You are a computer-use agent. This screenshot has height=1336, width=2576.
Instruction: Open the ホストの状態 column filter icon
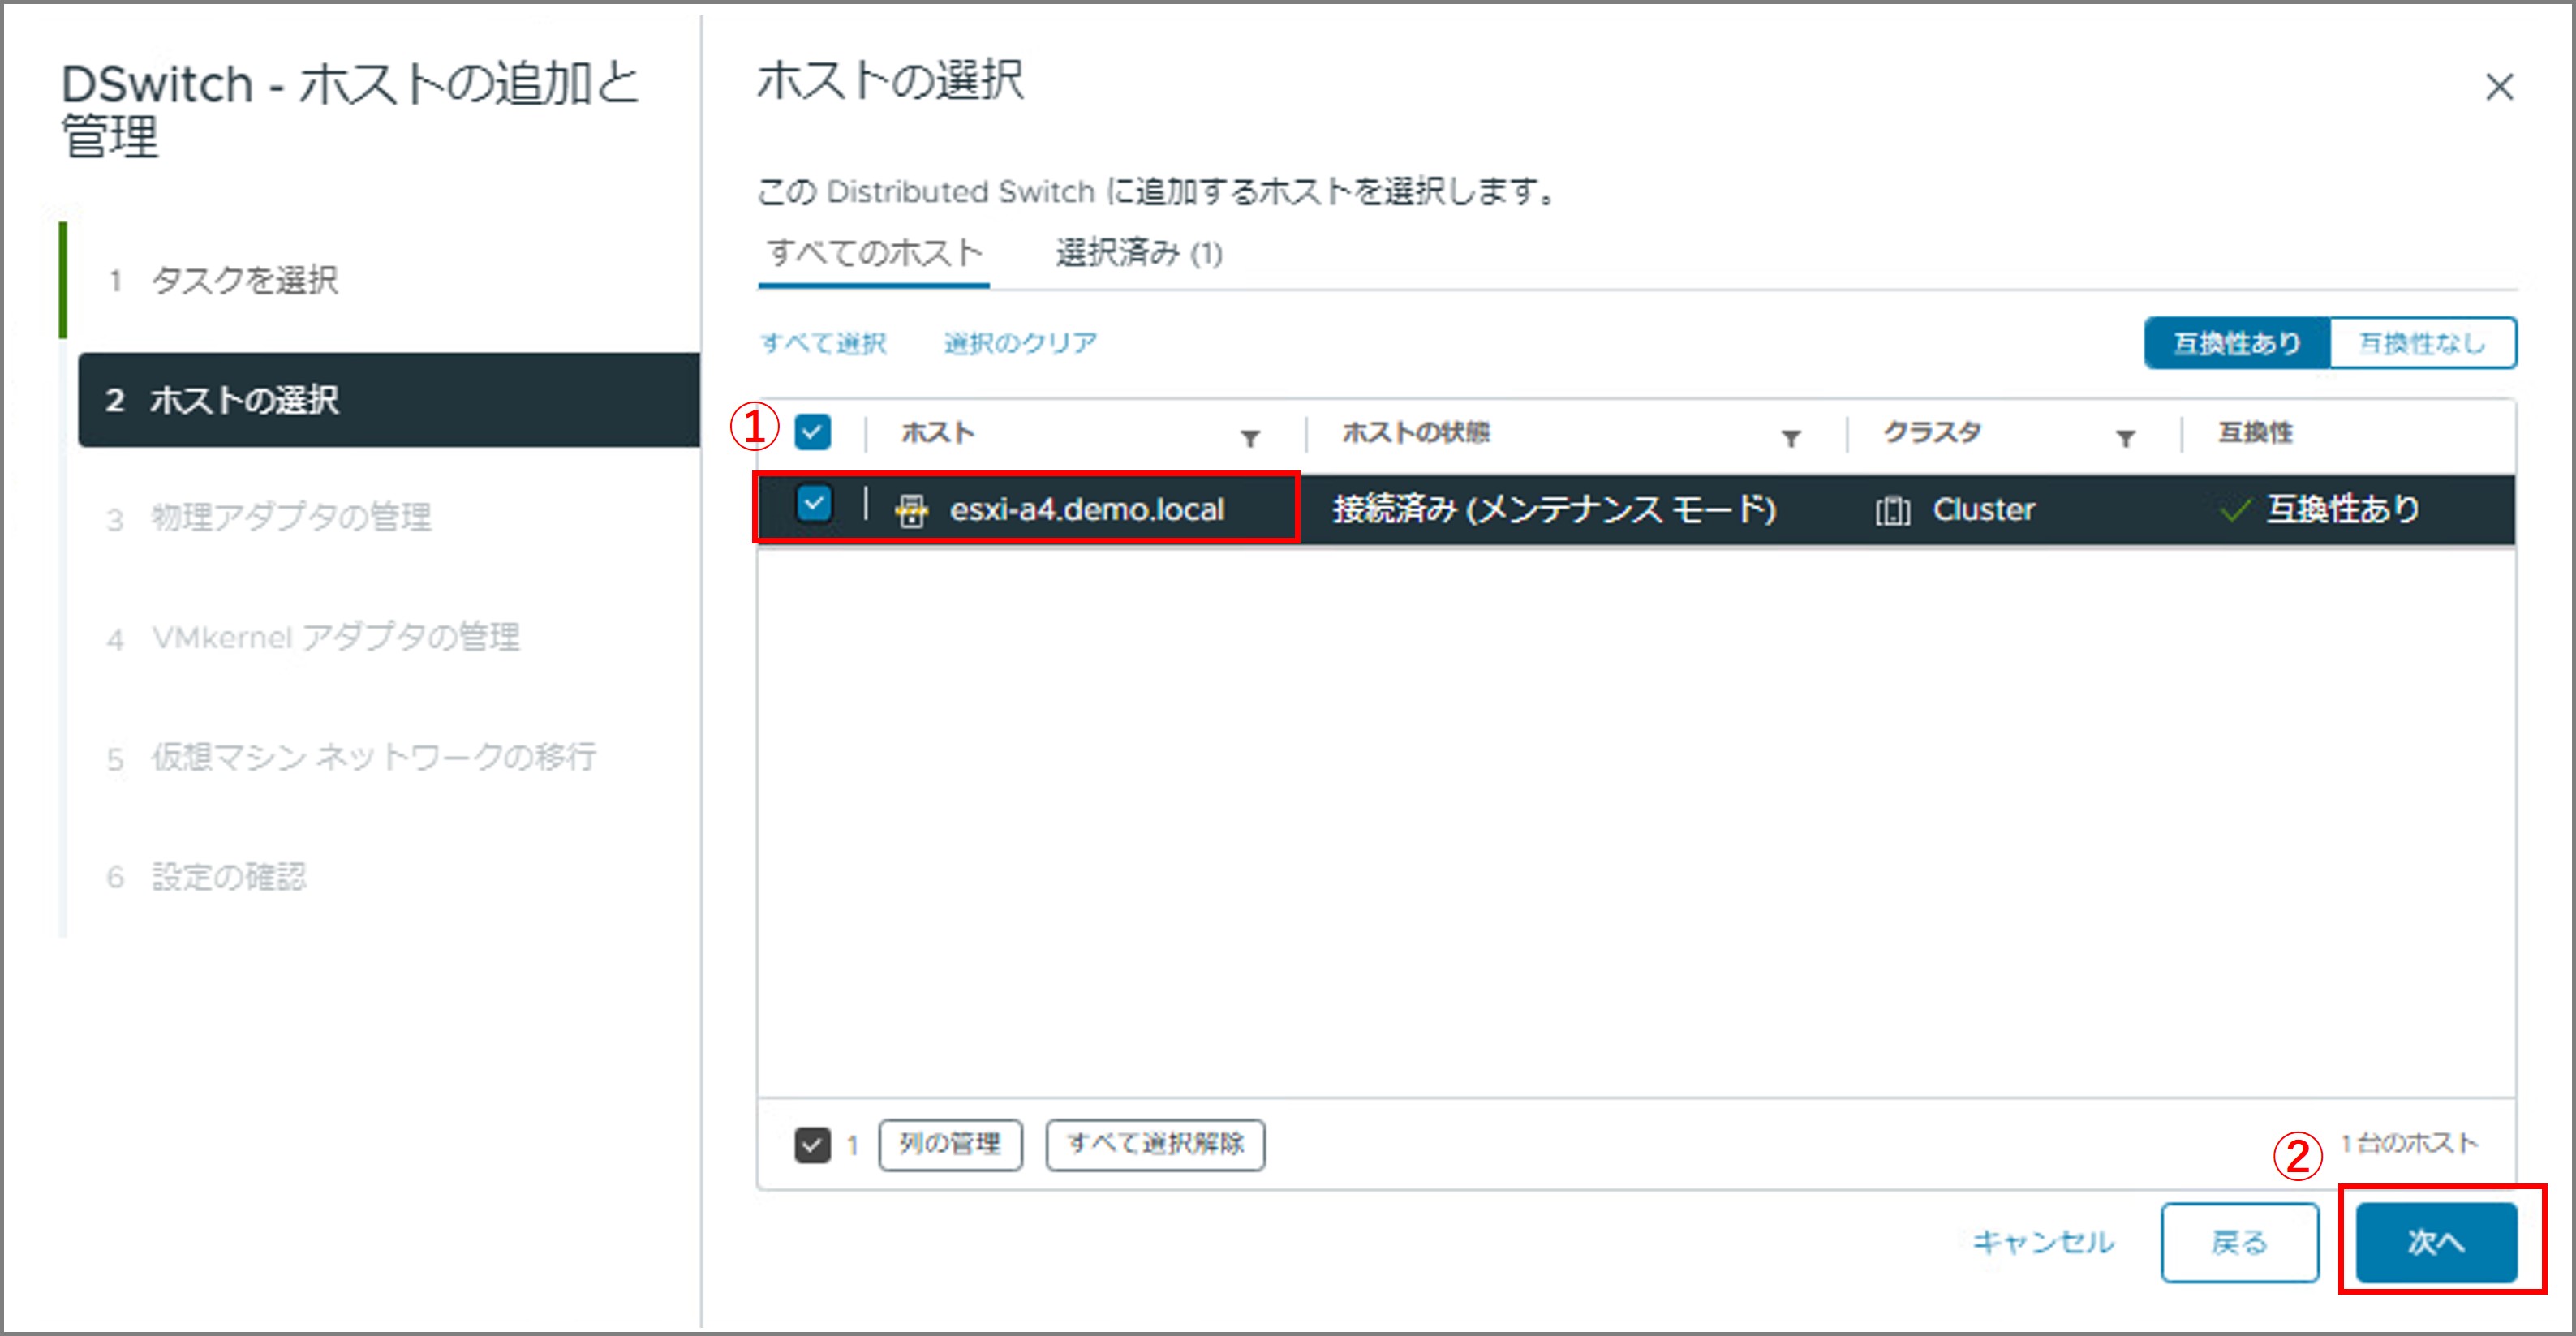1791,437
